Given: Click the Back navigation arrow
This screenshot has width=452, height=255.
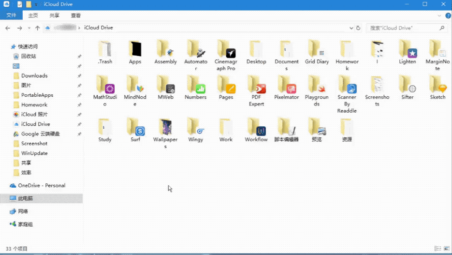Looking at the screenshot, I should click(x=8, y=28).
